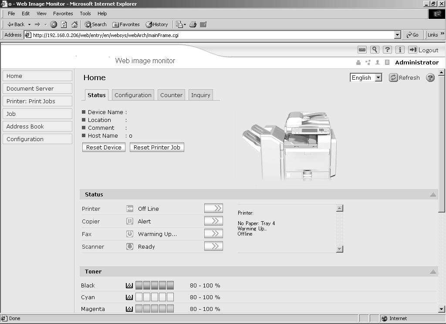Click the Edit page toolbar icon
This screenshot has width=446, height=324.
click(x=203, y=24)
